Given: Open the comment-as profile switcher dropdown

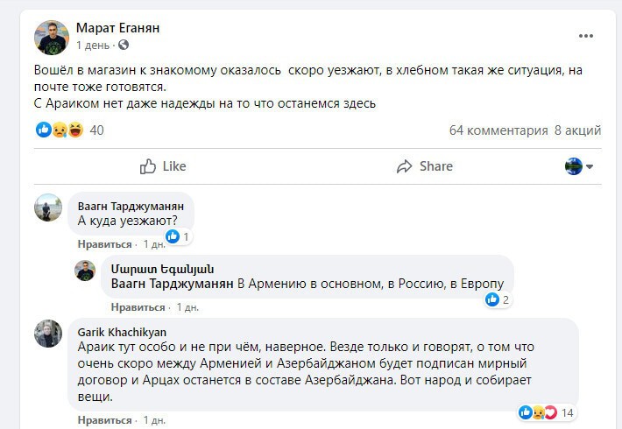Looking at the screenshot, I should pyautogui.click(x=580, y=165).
